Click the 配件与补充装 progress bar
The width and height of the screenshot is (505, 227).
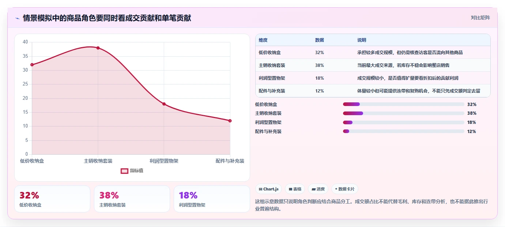tap(404, 131)
